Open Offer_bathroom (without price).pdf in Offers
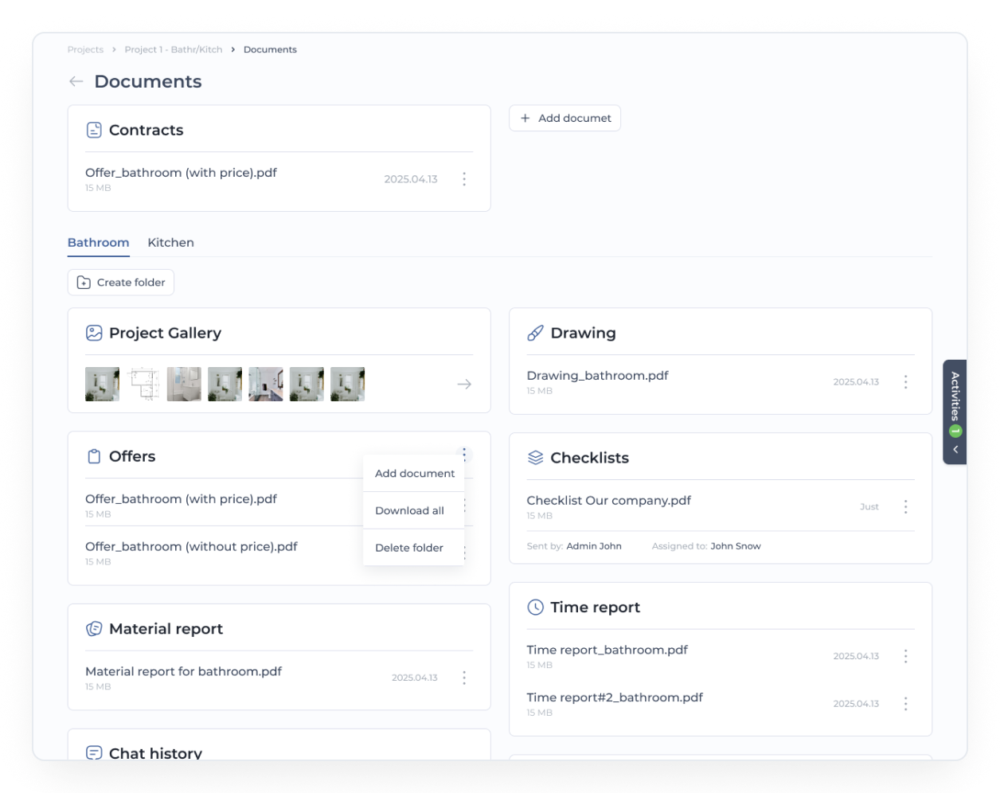 click(x=191, y=547)
